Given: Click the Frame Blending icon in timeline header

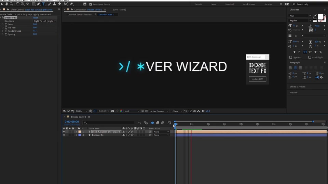Looking at the screenshot, I should (x=158, y=123).
